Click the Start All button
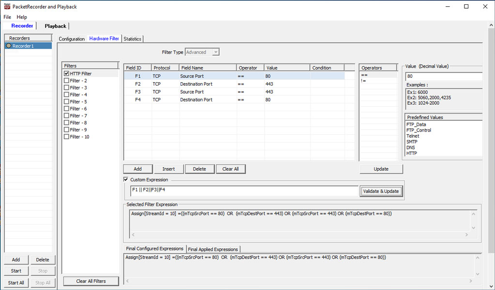Screen dimensions: 495x290 tap(16, 283)
